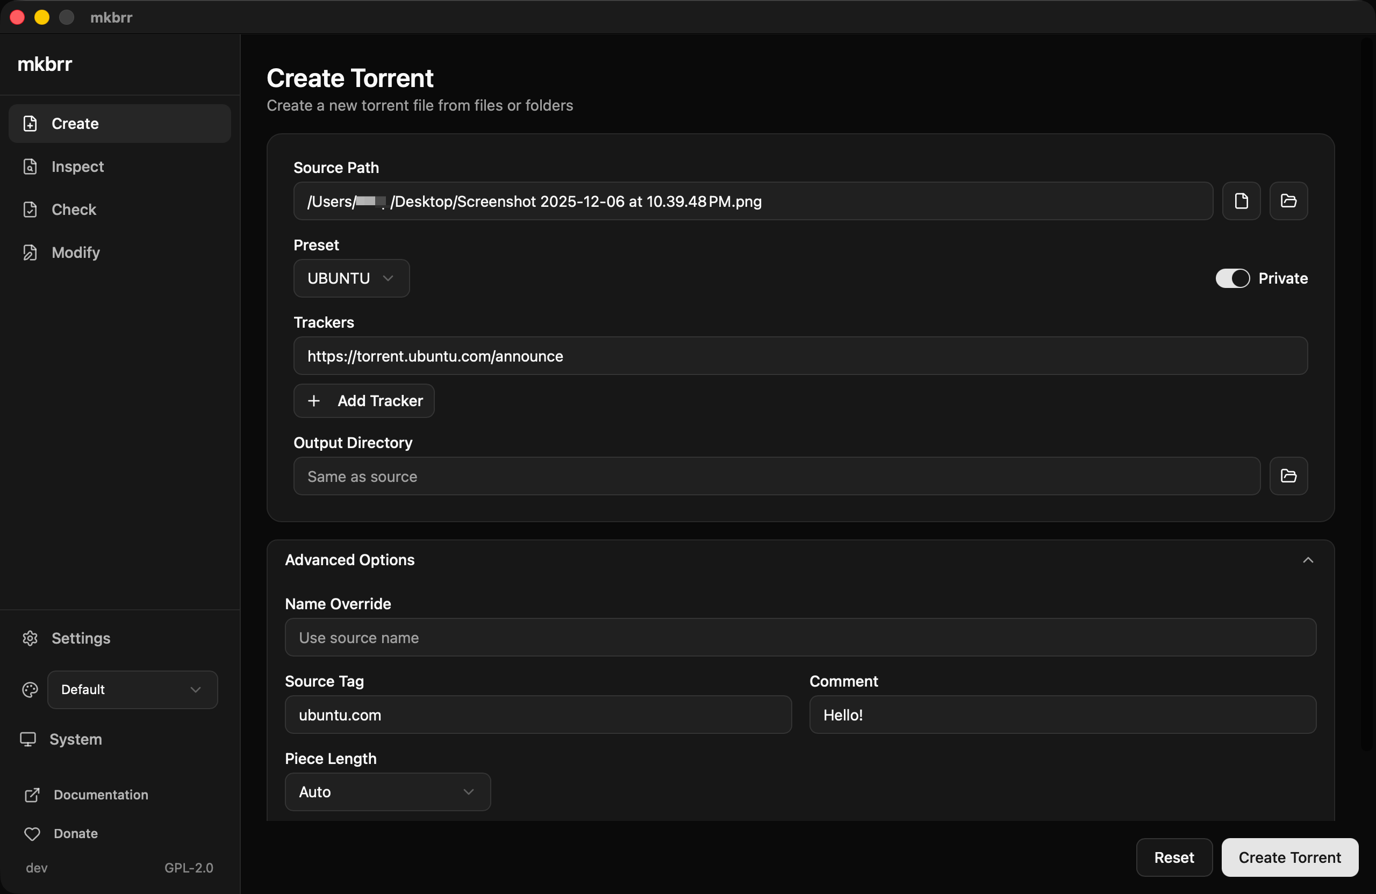
Task: Open the Default theme dropdown
Action: (132, 689)
